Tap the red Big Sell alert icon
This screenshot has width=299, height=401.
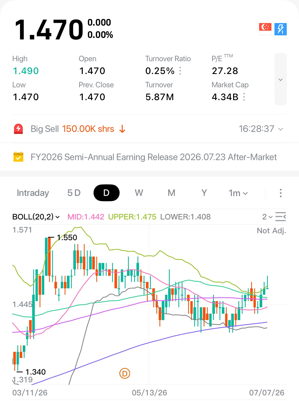tap(18, 129)
